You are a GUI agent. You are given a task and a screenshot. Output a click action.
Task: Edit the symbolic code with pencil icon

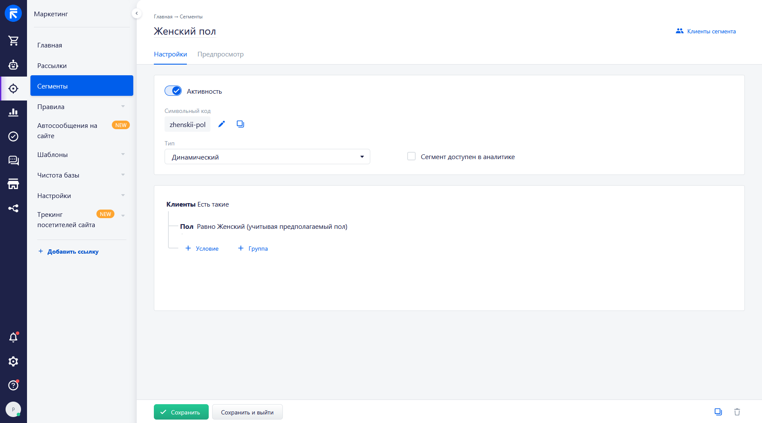coord(222,124)
